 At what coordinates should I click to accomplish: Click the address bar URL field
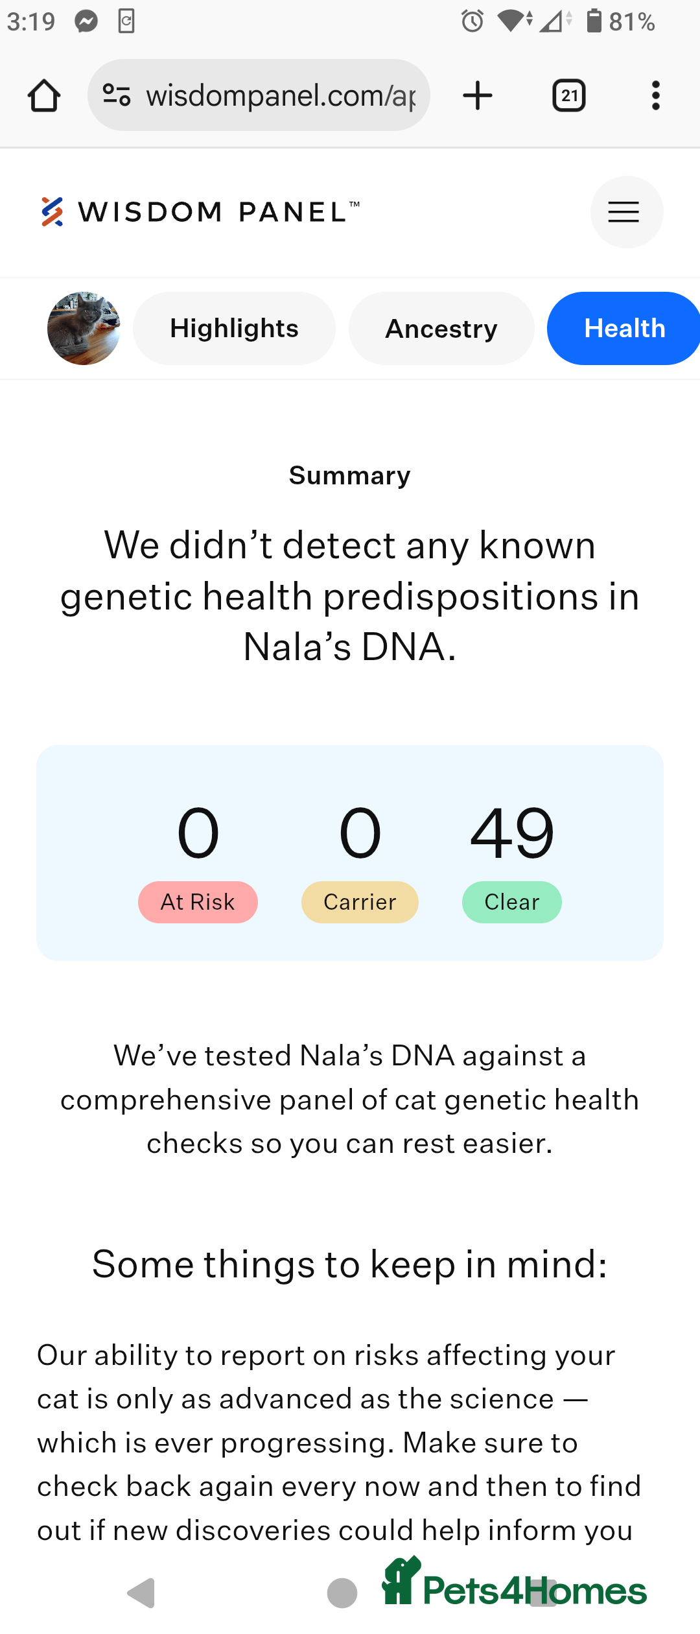click(281, 96)
